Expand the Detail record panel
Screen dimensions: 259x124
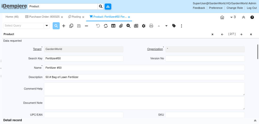click(255, 120)
